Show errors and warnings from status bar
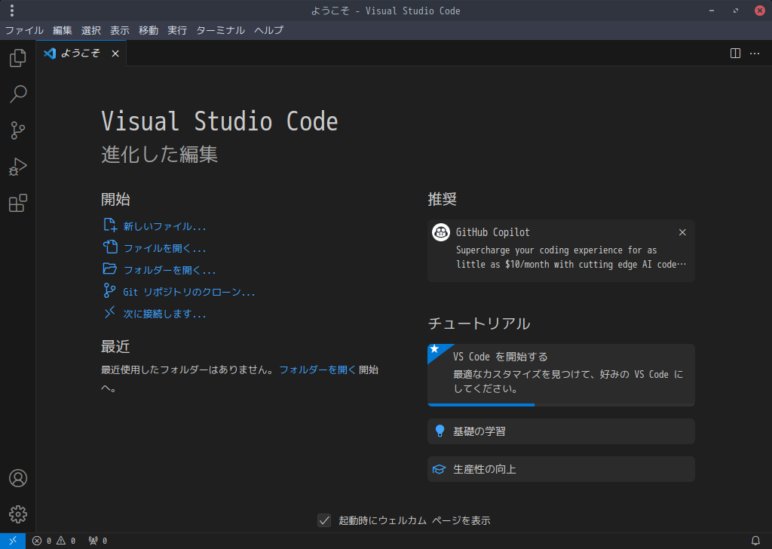 point(54,541)
